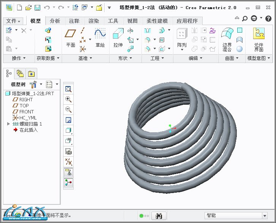This screenshot has height=223, width=276.
Task: Open the 模型意图 group dropdown
Action: 259,58
